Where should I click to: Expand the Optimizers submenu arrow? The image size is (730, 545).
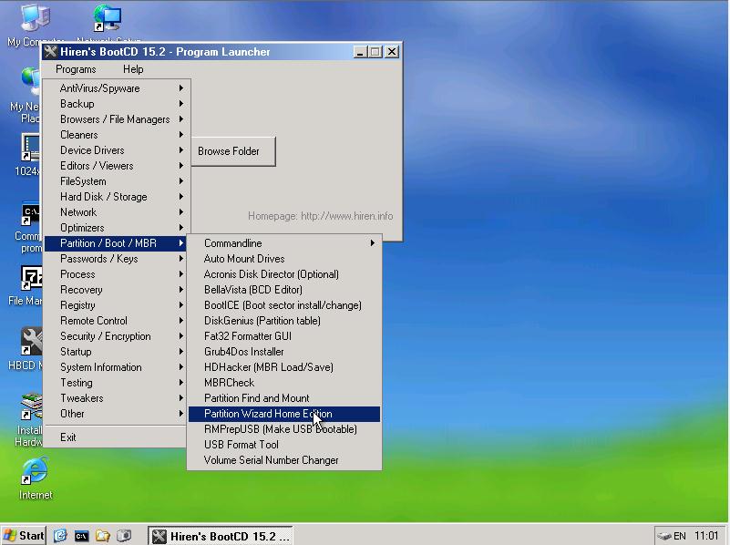point(181,228)
